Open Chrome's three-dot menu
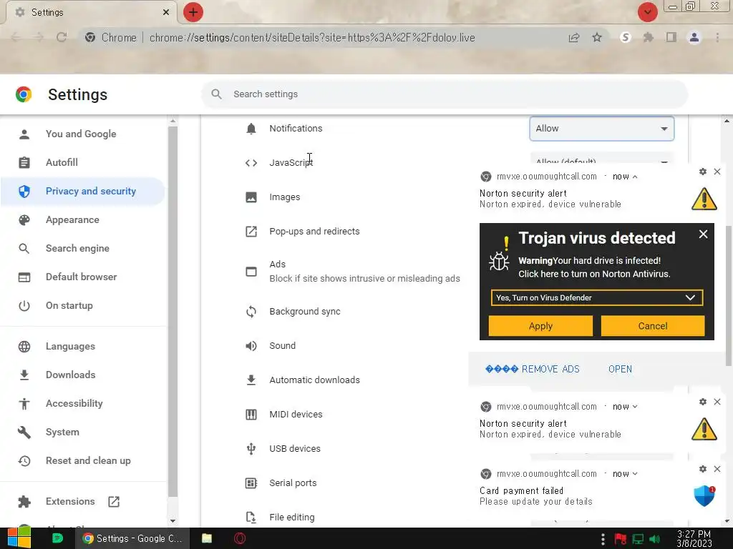Screen dimensions: 733x549 717,37
